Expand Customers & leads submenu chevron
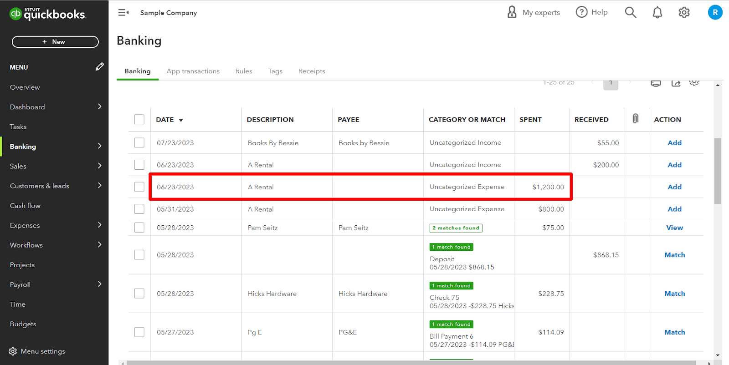The height and width of the screenshot is (365, 729). click(x=99, y=186)
